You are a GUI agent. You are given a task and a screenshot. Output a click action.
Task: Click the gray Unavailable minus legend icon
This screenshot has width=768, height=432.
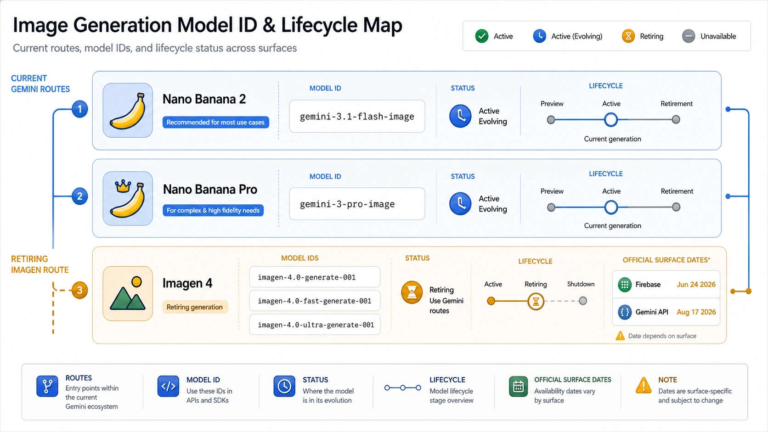(689, 36)
